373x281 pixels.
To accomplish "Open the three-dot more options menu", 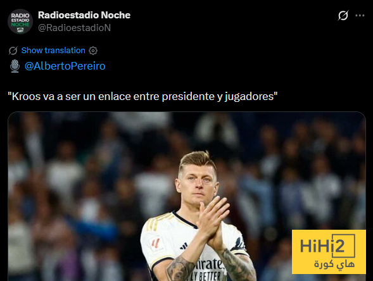I will pyautogui.click(x=360, y=15).
